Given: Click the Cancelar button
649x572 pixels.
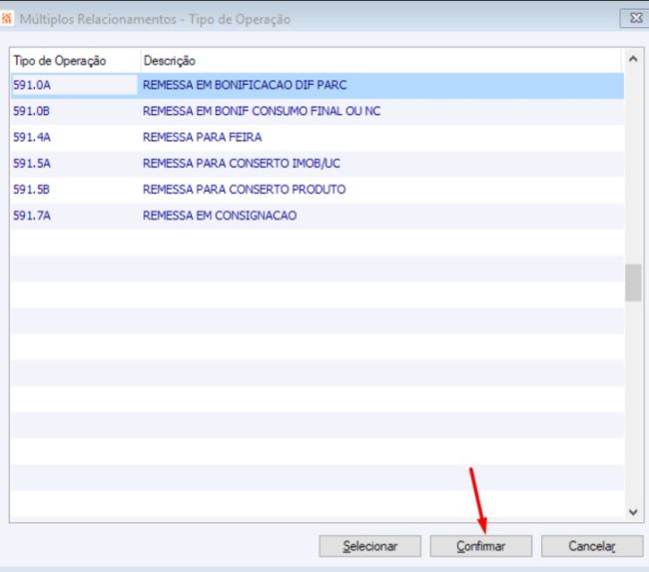Looking at the screenshot, I should coord(592,546).
